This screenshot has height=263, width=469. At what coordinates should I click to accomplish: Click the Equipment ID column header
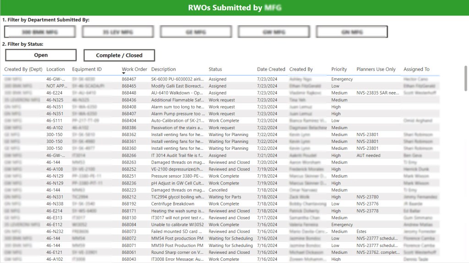pos(87,69)
